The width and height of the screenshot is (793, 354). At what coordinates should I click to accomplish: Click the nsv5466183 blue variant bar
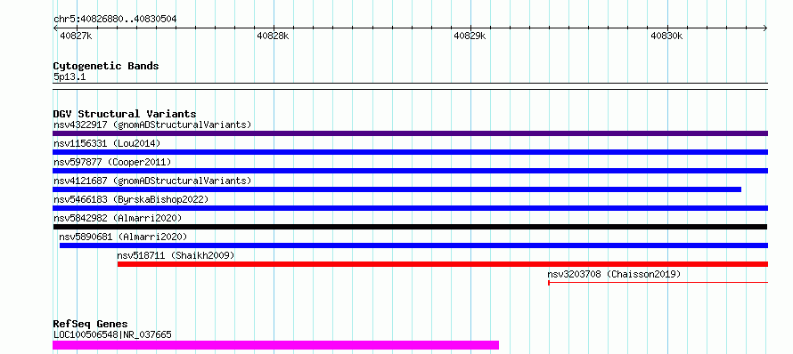(x=410, y=208)
